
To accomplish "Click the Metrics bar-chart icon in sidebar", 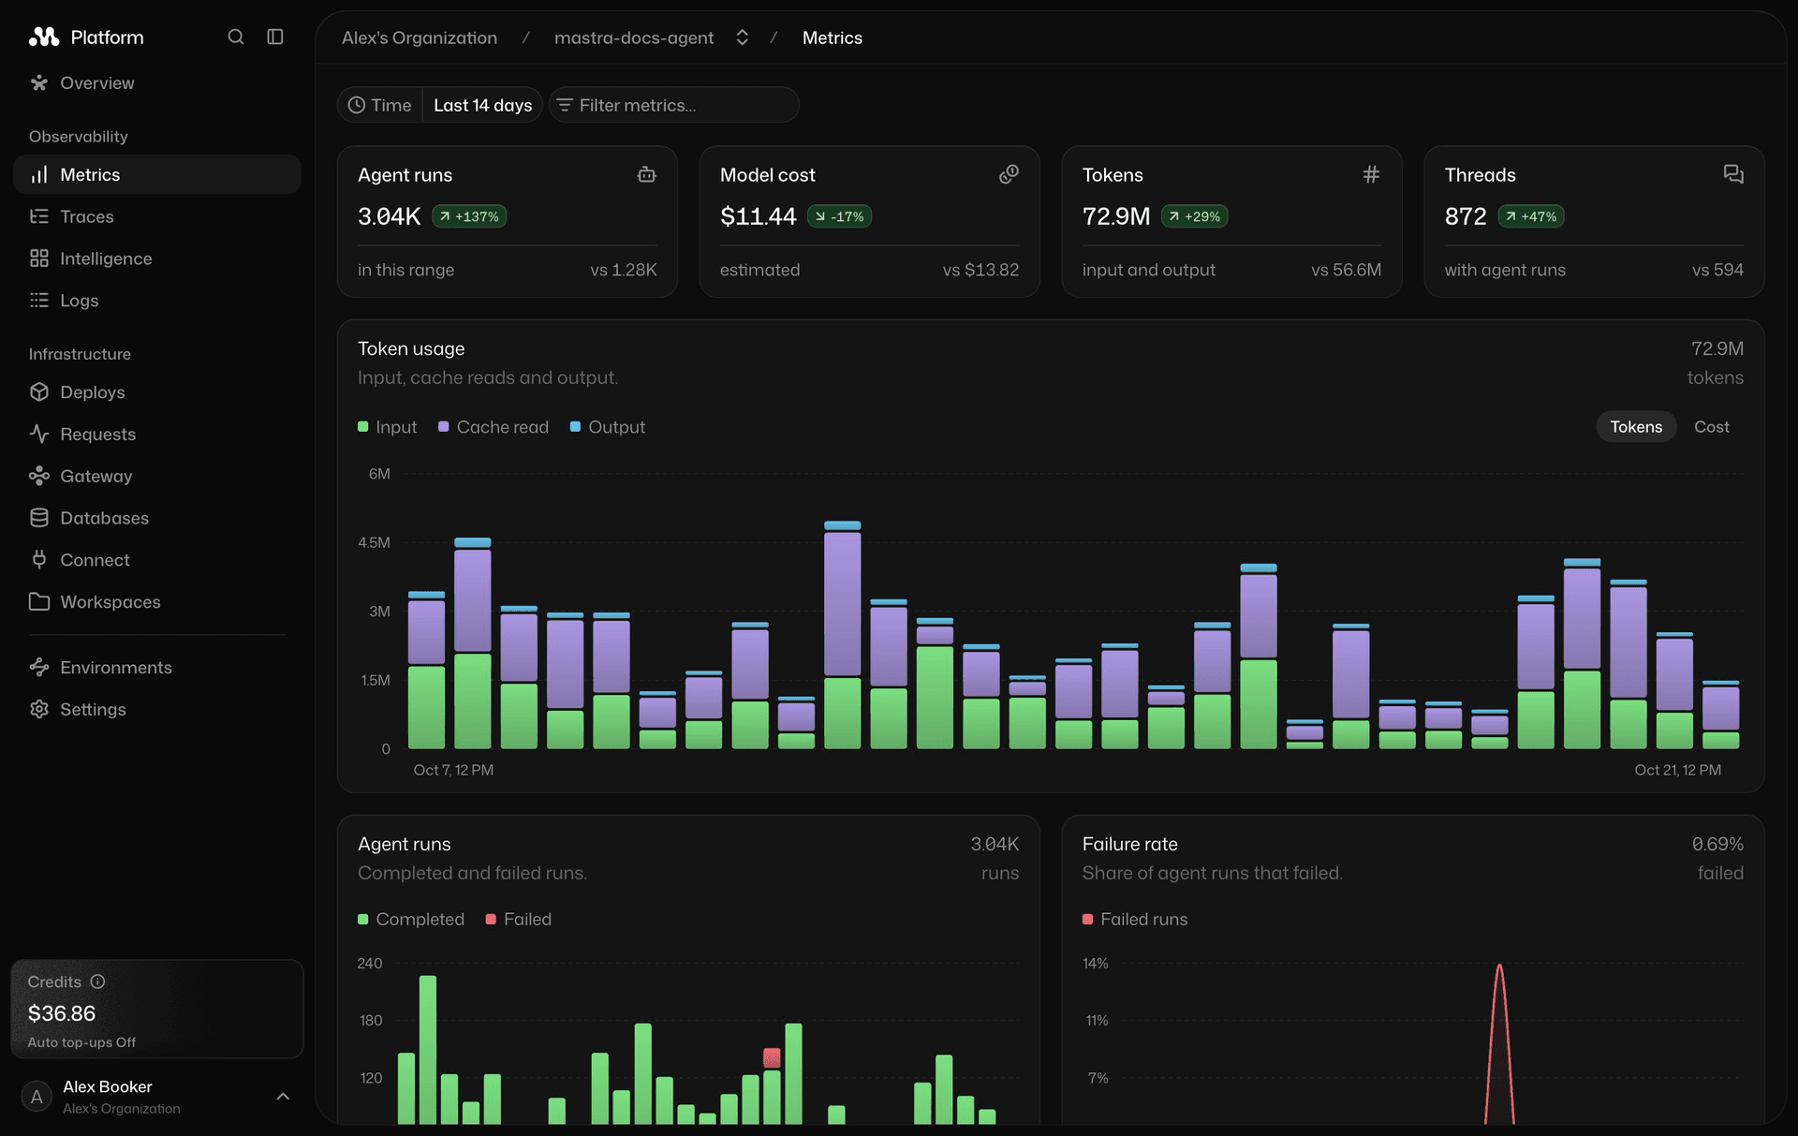I will click(x=38, y=174).
